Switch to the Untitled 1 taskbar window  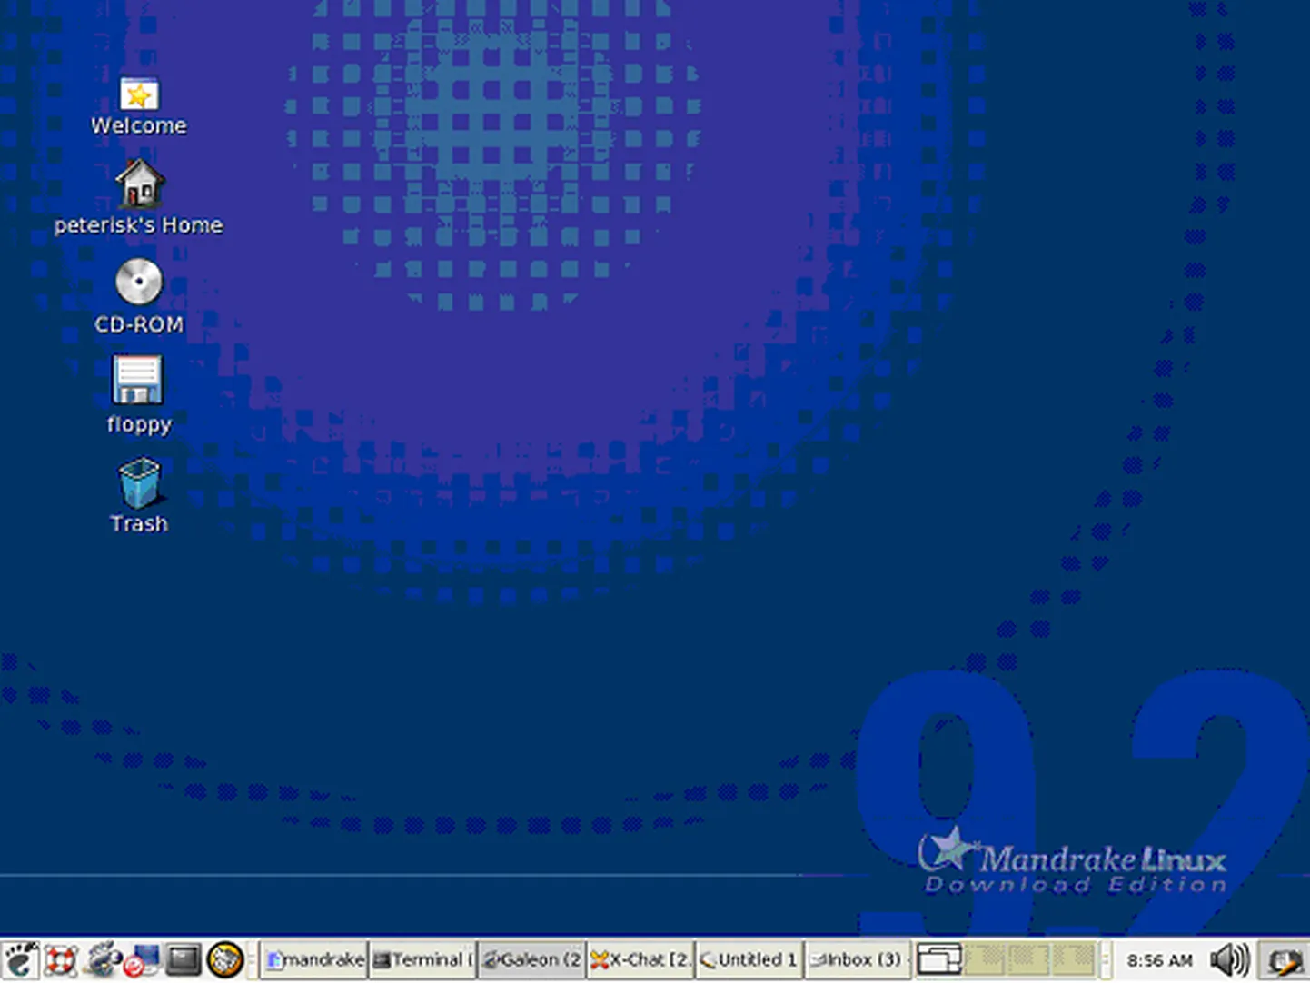click(x=749, y=960)
